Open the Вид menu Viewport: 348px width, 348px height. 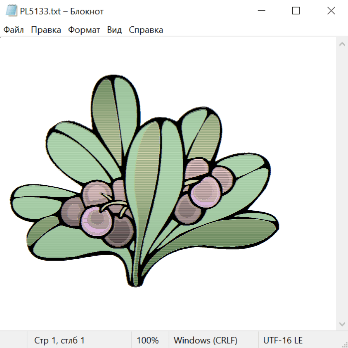pyautogui.click(x=114, y=30)
